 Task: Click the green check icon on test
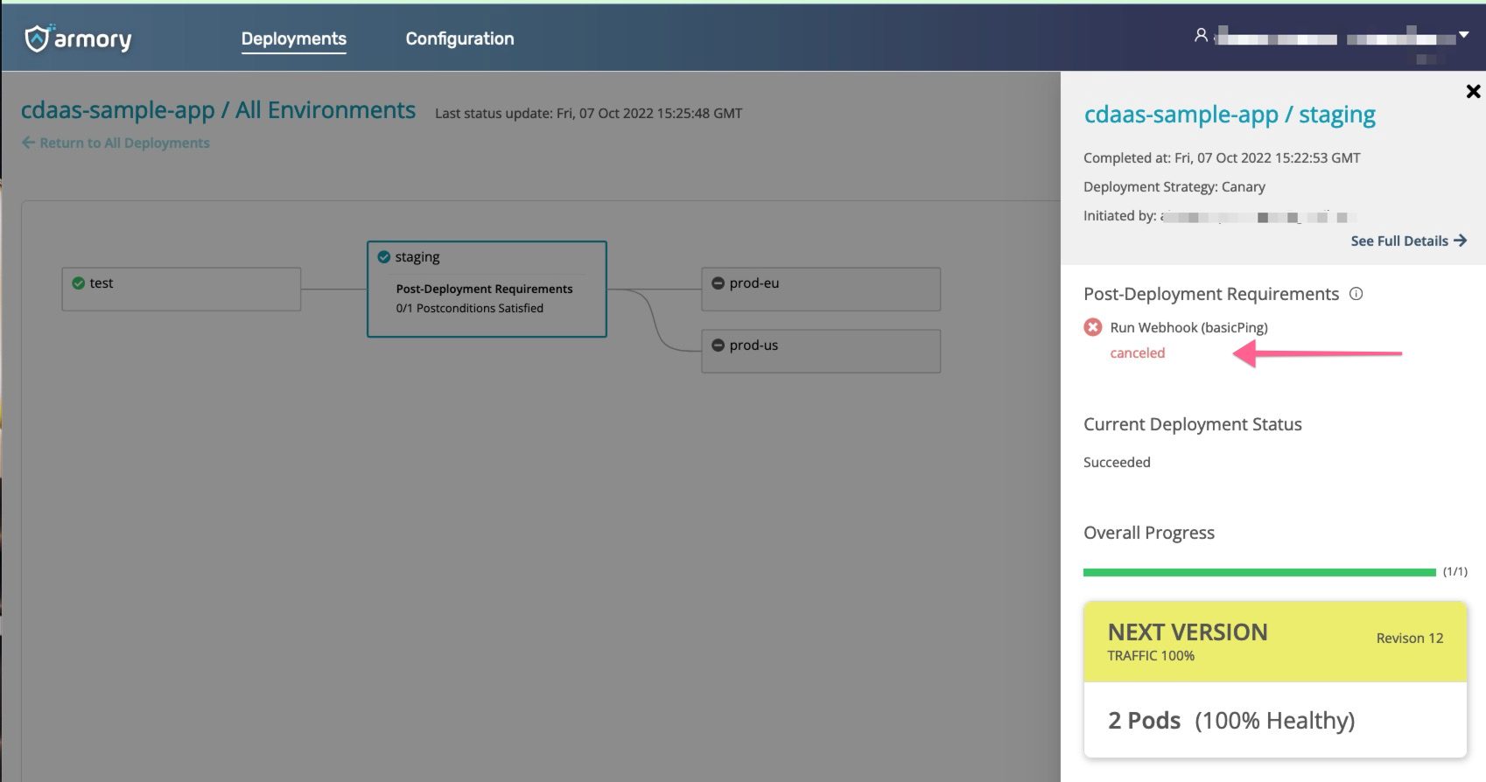click(79, 283)
